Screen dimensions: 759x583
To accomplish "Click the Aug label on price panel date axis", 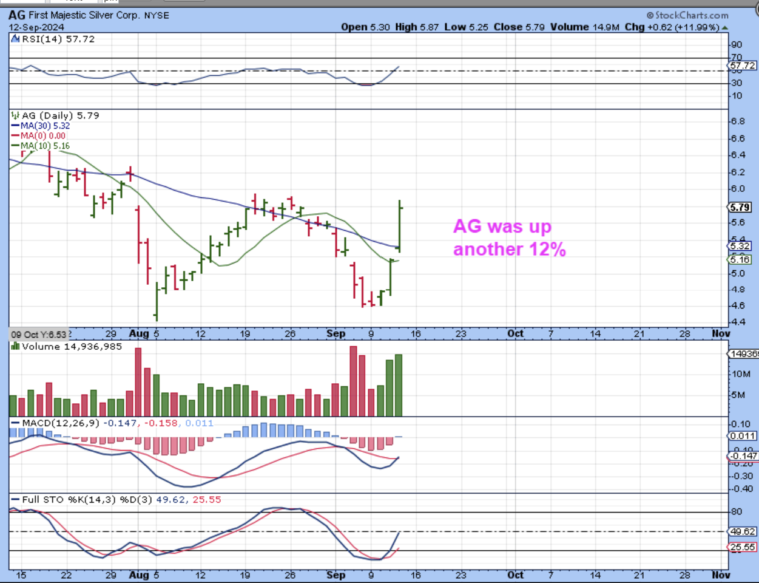I will point(139,333).
